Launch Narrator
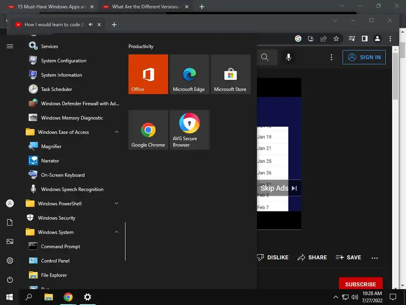Viewport: 406px width, 305px height. (x=74, y=160)
